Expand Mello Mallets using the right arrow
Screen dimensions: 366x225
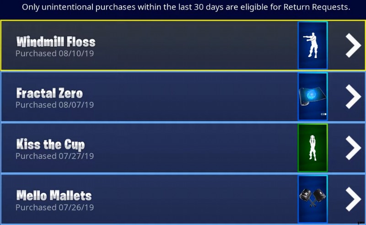point(353,198)
